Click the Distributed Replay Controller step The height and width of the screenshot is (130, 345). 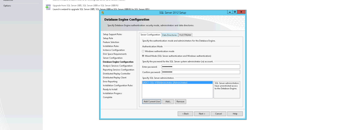pyautogui.click(x=116, y=74)
